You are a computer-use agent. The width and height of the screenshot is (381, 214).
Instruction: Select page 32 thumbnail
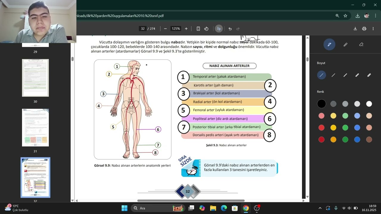click(35, 177)
